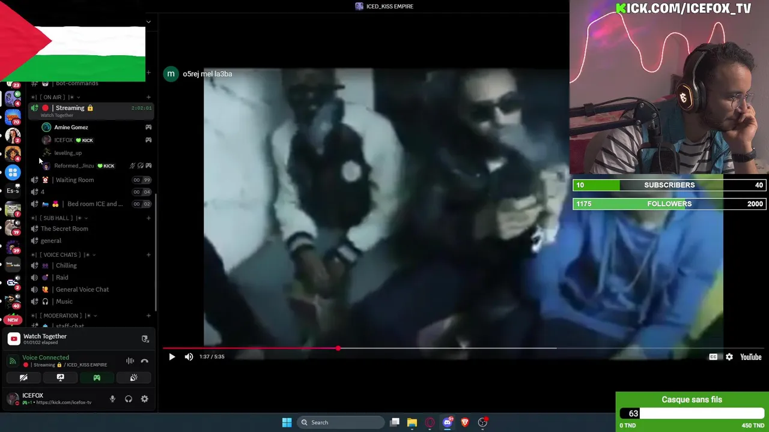Collapse the VOICE CHATS category
Image resolution: width=769 pixels, height=432 pixels.
point(64,254)
